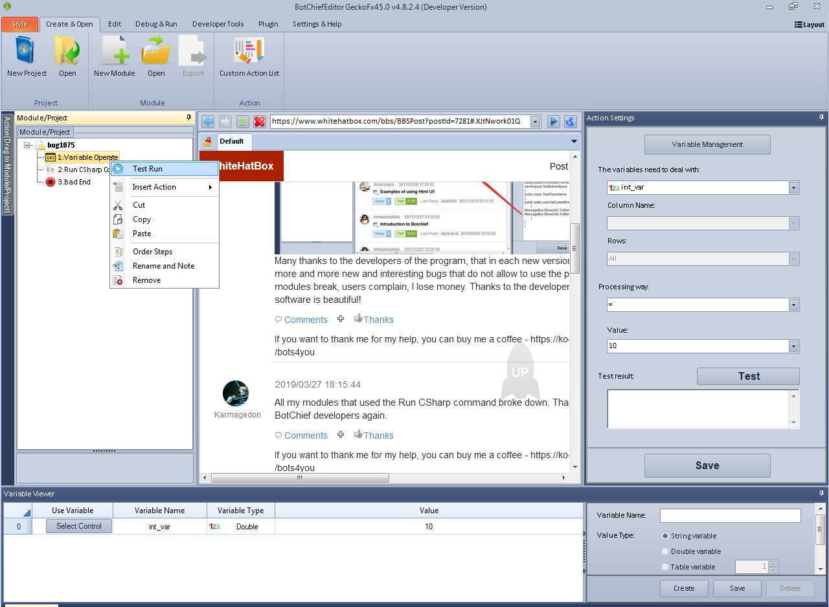Select the Table variable radio button
The image size is (829, 607).
click(665, 567)
